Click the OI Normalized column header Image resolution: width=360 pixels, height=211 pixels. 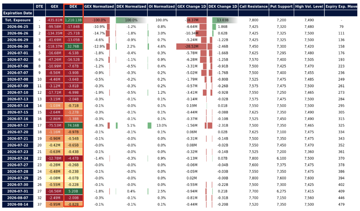[162, 6]
